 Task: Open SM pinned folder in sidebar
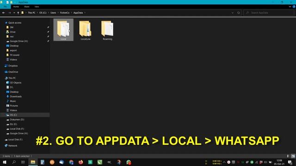[x=12, y=27]
